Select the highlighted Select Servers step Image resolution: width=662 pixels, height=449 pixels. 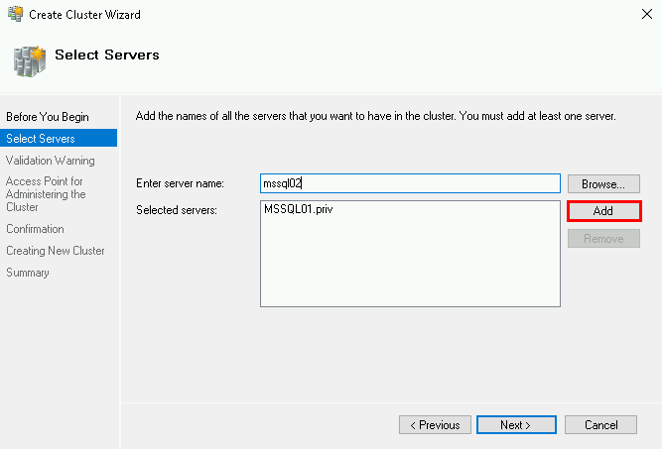(x=41, y=139)
